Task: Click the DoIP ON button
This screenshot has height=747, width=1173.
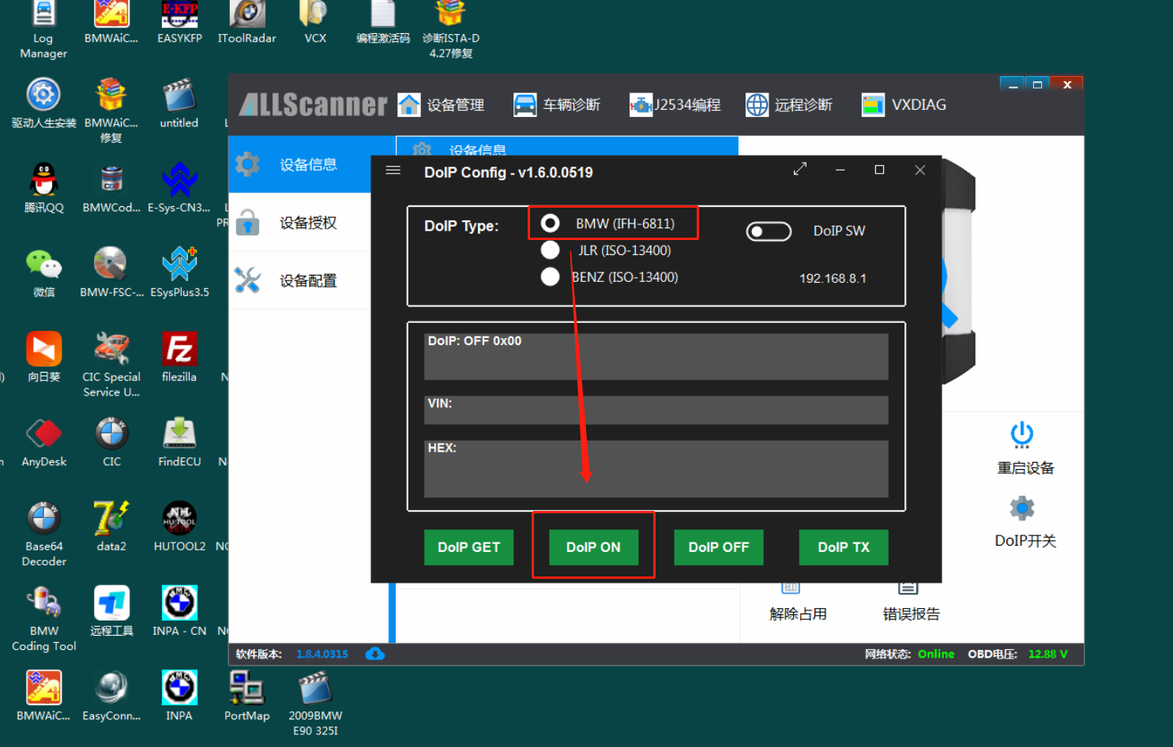Action: pos(593,547)
